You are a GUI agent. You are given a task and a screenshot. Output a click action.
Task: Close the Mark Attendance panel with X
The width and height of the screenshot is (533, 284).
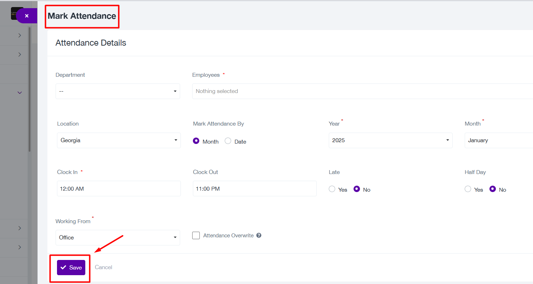click(27, 16)
